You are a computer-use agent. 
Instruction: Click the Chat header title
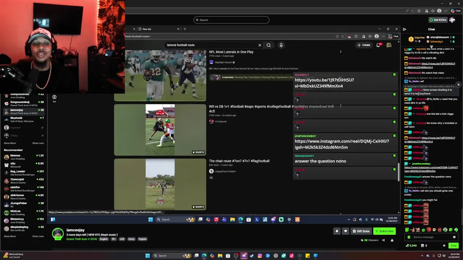432,29
